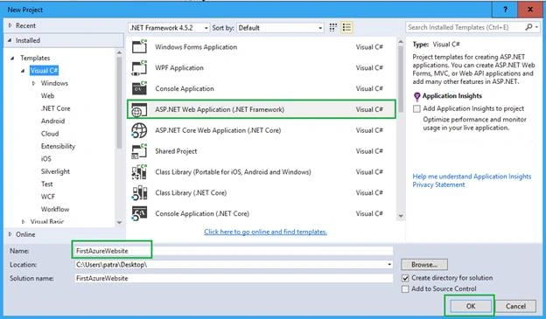
Task: Uncheck Create directory for solution
Action: [x=405, y=278]
